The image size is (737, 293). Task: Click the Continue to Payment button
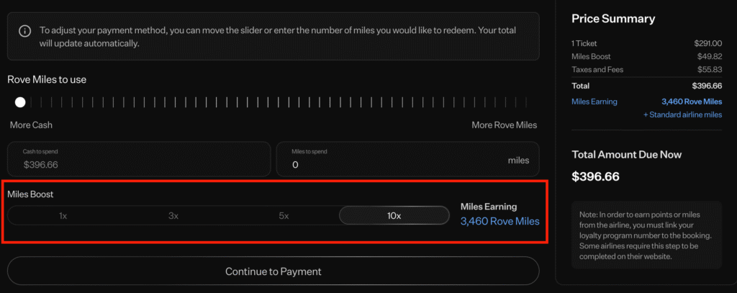coord(273,271)
